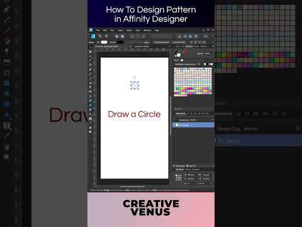Click the Width field in Transform panel
This screenshot has height=227, width=302.
[x=206, y=175]
